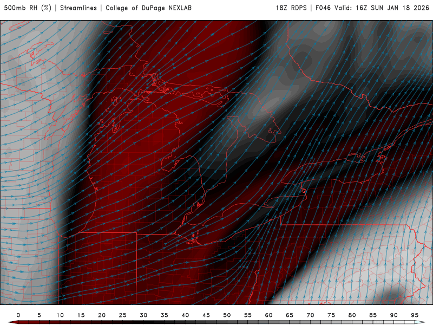Screen dimensions: 433x325
Task: Click the "40" color scale label
Action: tap(185, 315)
